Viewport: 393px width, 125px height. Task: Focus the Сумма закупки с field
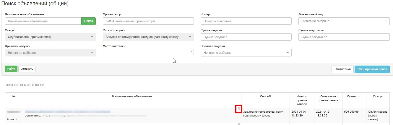coord(246,37)
